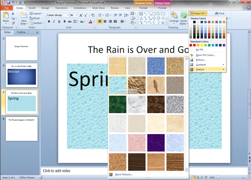Open the font size dropdown
This screenshot has height=180, width=251.
point(77,15)
